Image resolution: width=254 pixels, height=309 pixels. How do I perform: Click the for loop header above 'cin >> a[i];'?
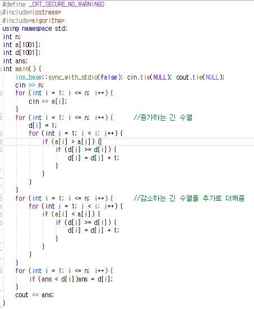coord(64,93)
